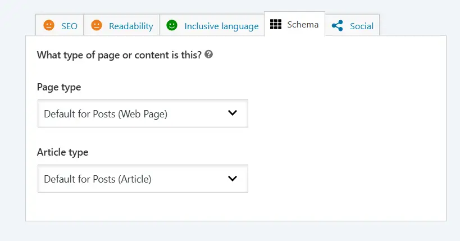This screenshot has width=460, height=241.
Task: Click the orange SEO score face icon
Action: click(x=49, y=25)
